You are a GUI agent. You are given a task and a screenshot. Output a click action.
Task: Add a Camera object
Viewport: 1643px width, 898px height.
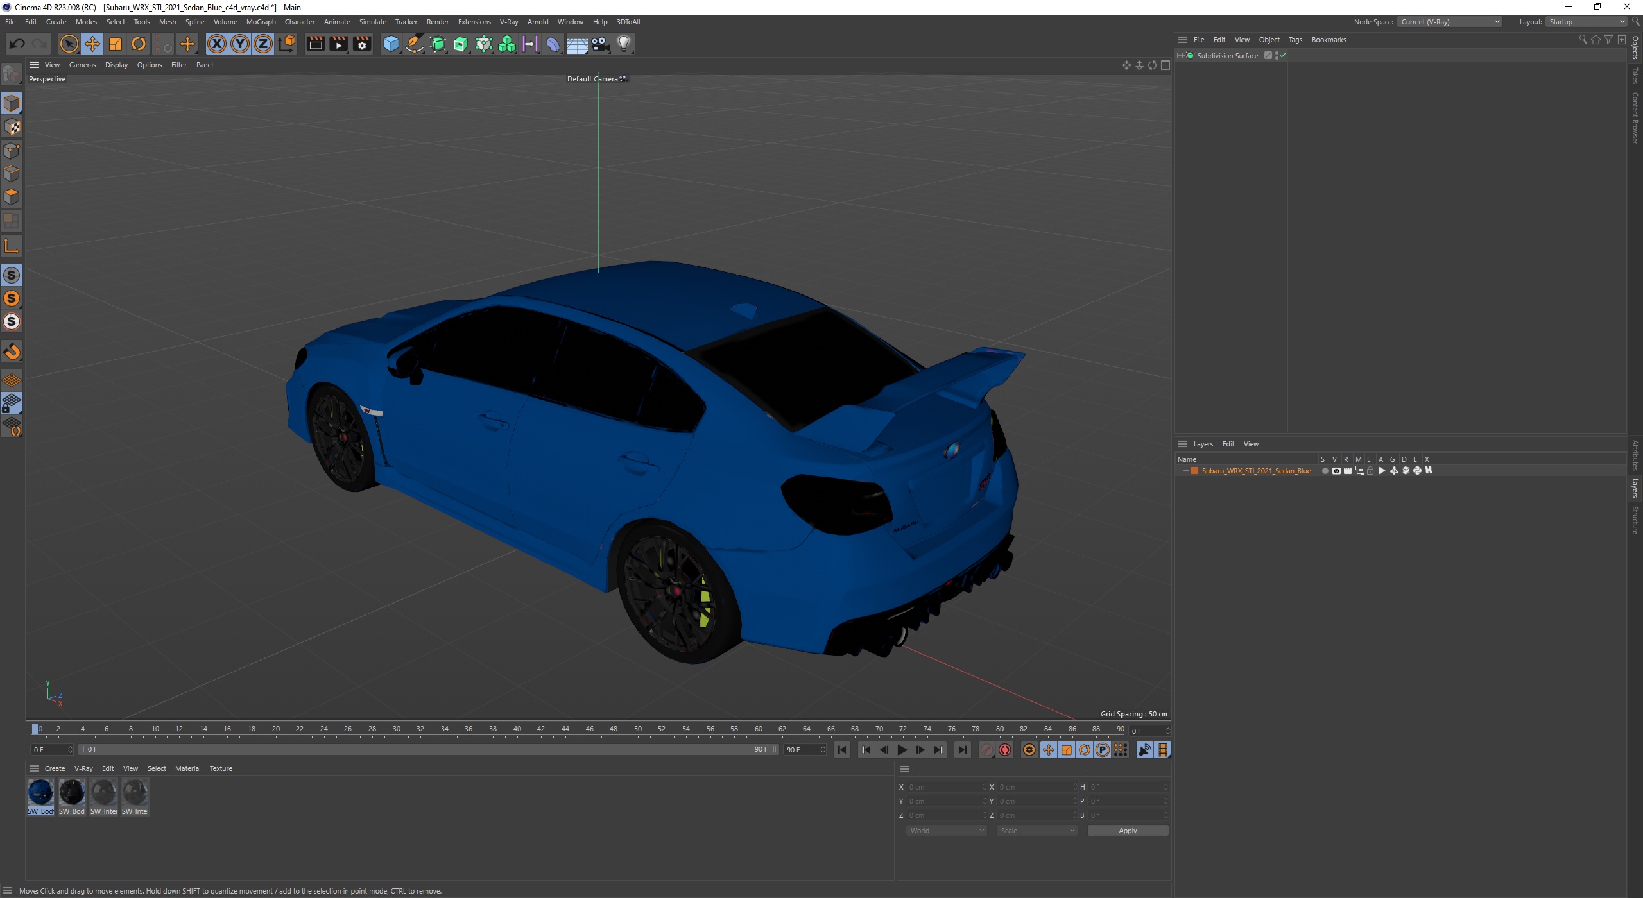point(600,44)
